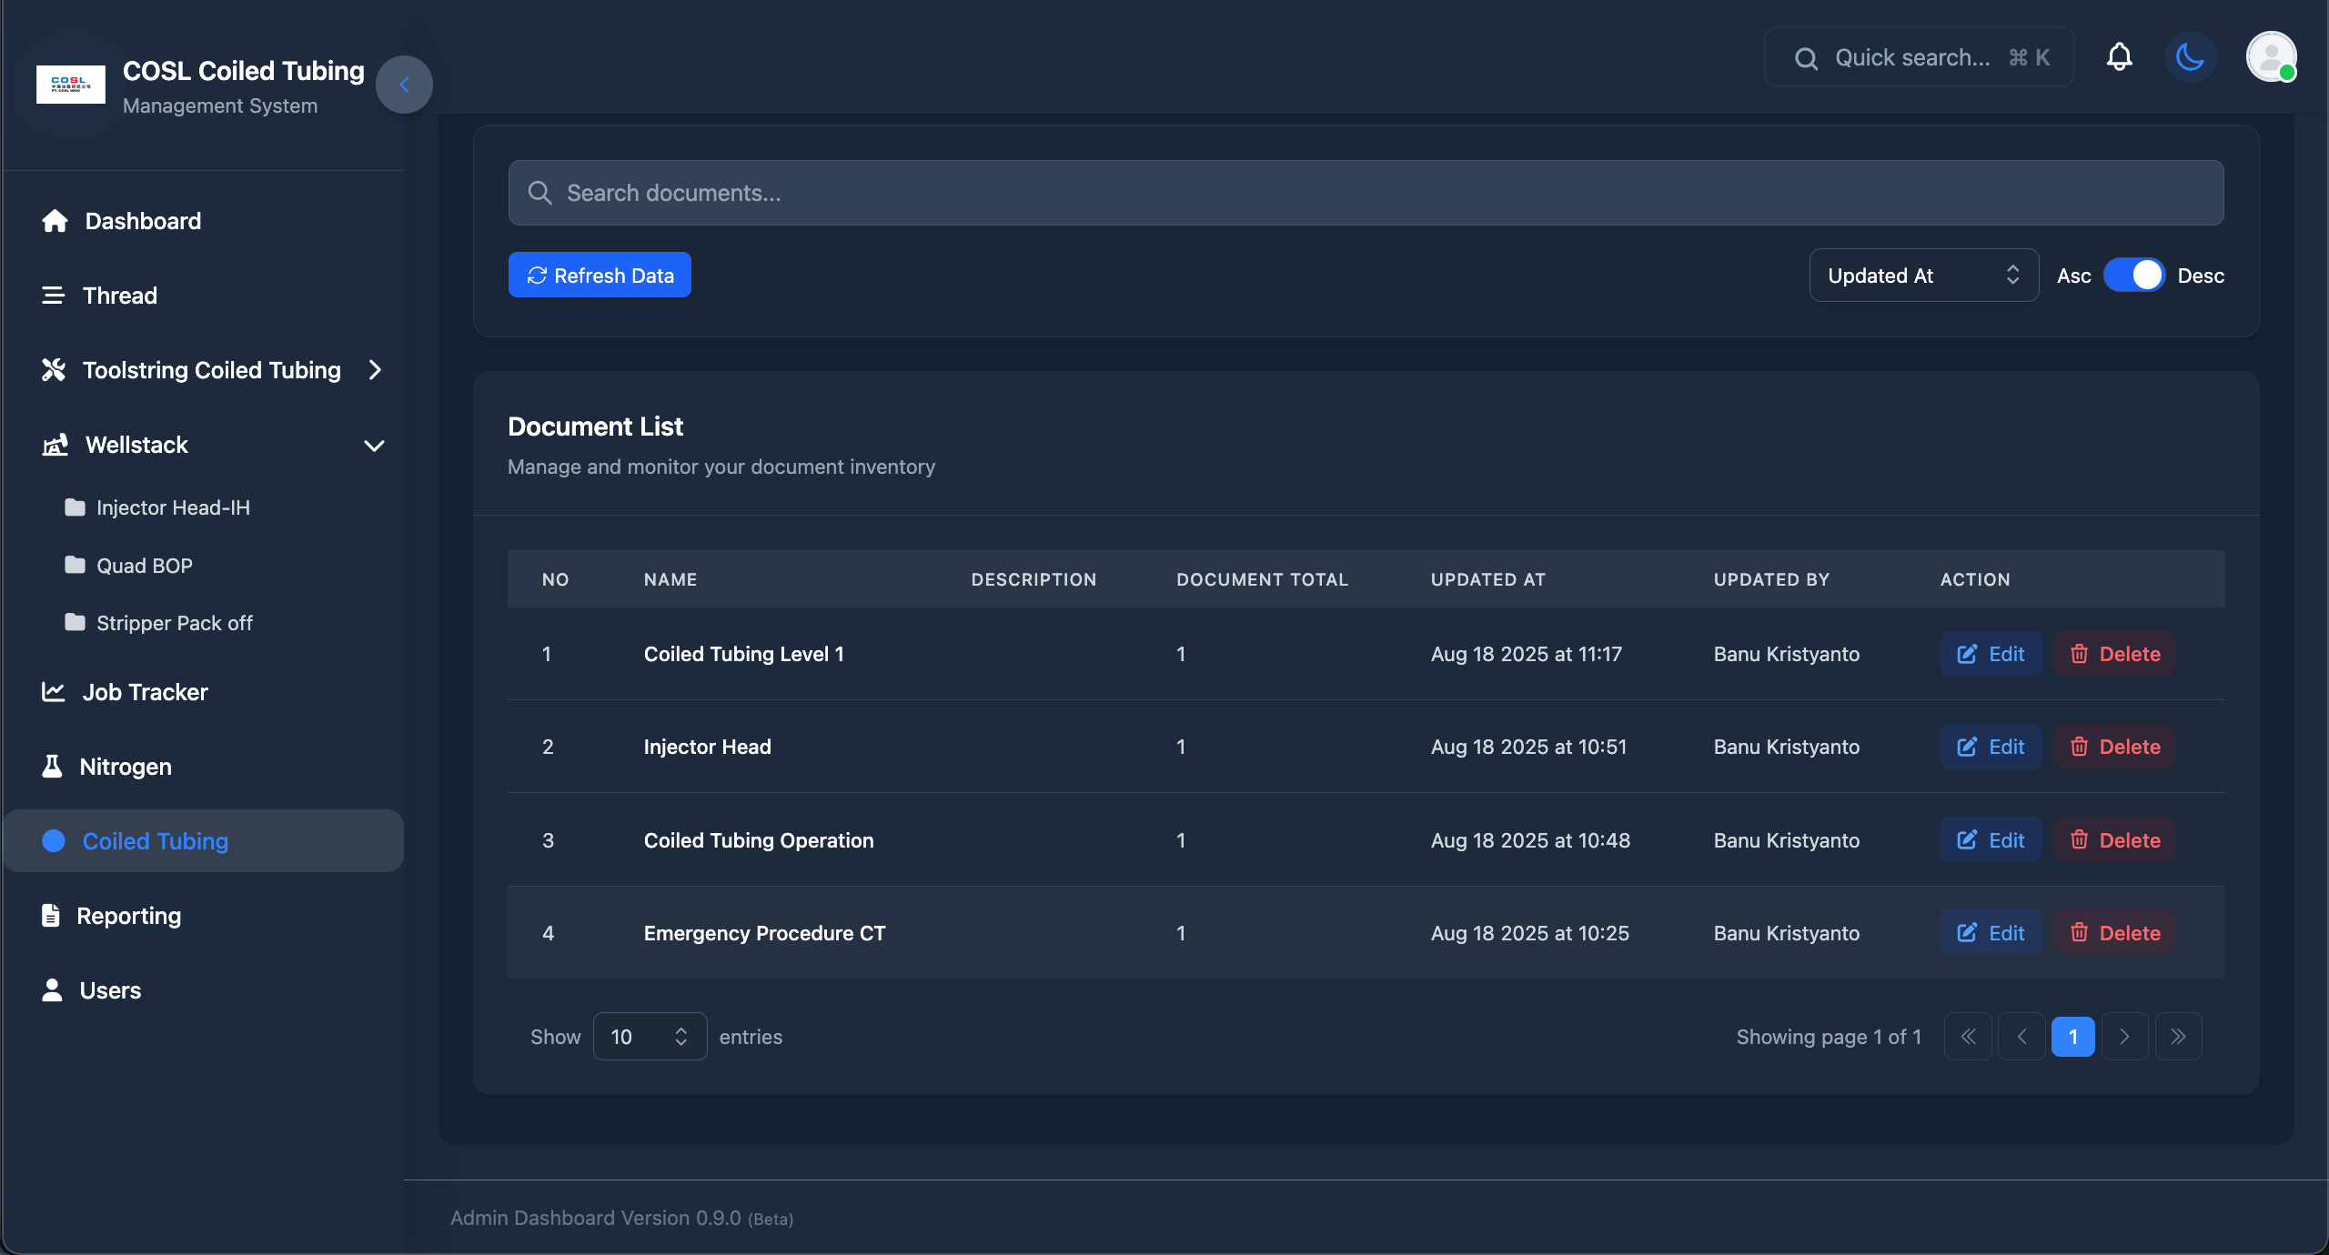
Task: Click next page arrow in pagination
Action: point(2125,1037)
